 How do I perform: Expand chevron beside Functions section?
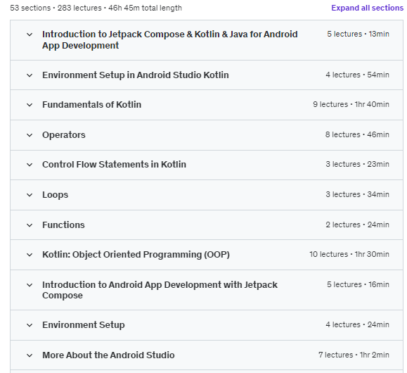[x=30, y=225]
